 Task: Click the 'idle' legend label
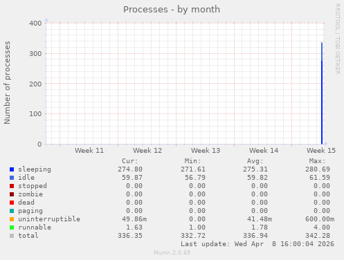tap(26, 178)
